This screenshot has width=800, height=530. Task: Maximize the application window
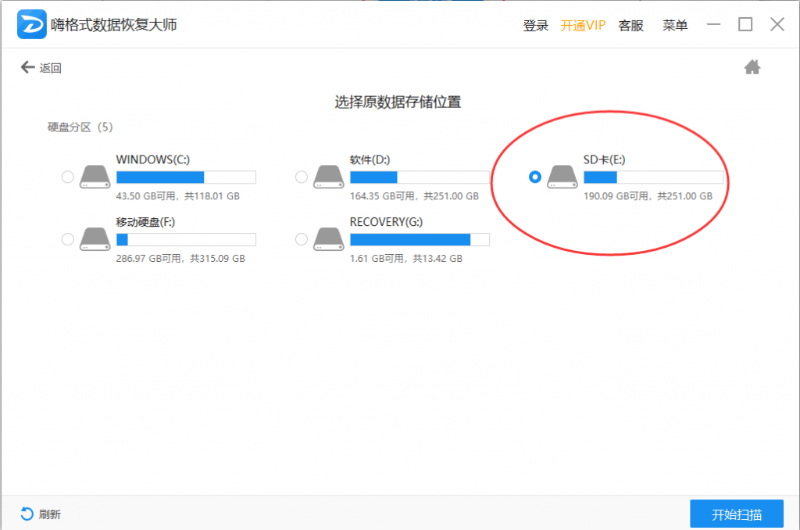tap(745, 24)
